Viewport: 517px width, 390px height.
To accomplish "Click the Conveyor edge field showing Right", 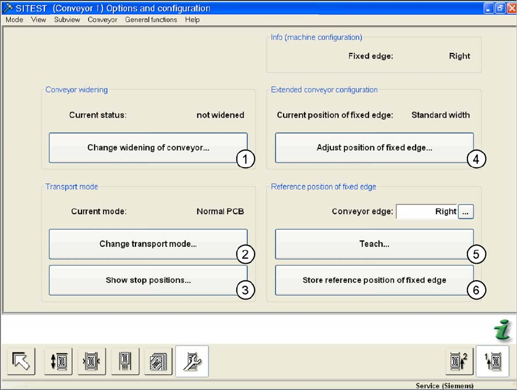I will [x=427, y=211].
